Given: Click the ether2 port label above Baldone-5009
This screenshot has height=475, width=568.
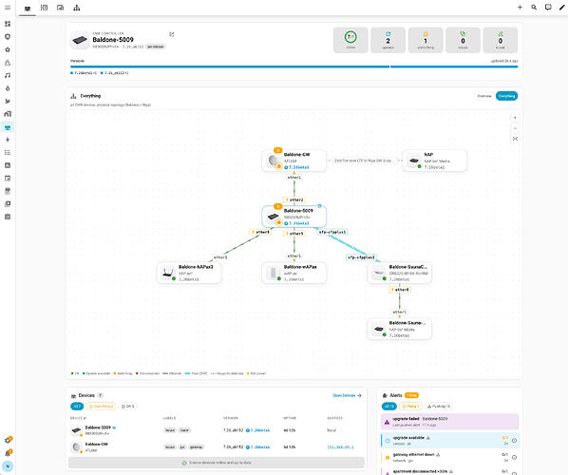Looking at the screenshot, I should [x=294, y=199].
